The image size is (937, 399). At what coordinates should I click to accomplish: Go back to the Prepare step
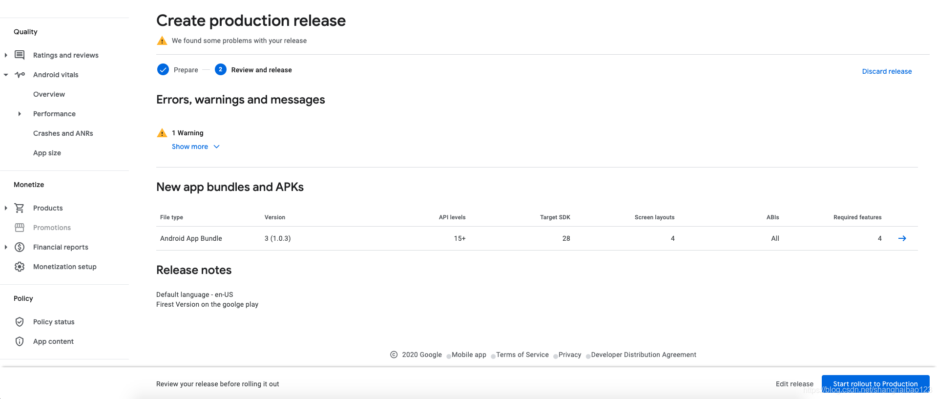coord(186,70)
